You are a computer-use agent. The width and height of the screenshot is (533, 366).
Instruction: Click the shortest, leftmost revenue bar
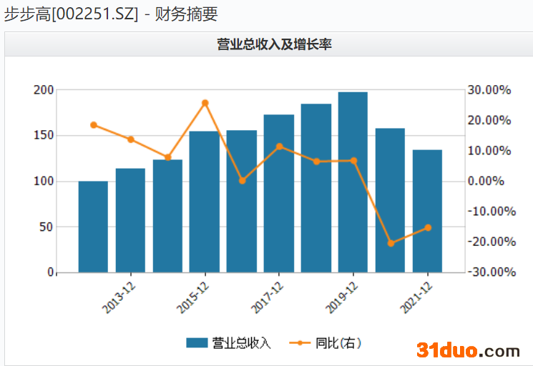[x=93, y=227]
